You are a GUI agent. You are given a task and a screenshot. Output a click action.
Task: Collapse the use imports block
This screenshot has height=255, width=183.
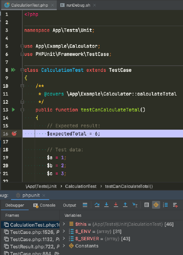22,46
